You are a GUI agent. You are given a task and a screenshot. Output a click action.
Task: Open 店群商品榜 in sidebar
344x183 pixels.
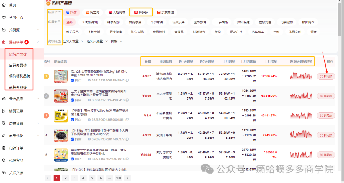pos(18,65)
